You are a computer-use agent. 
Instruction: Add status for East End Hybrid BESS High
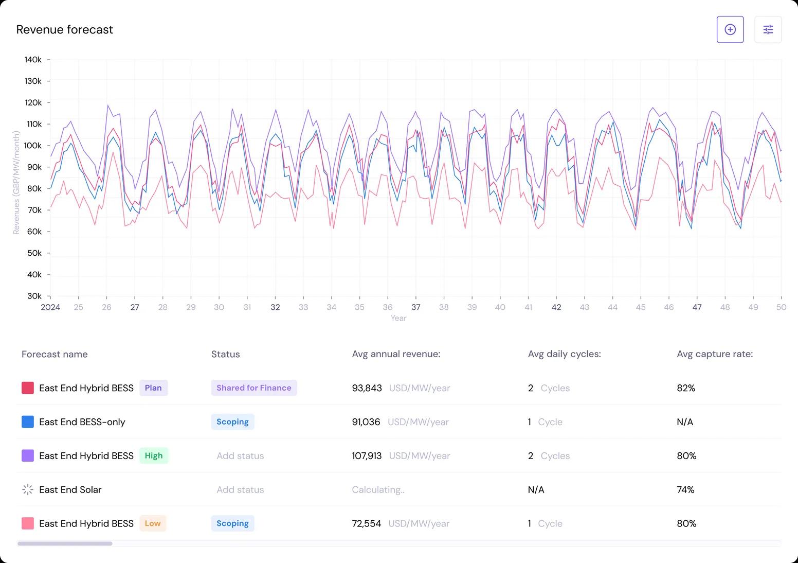tap(240, 456)
